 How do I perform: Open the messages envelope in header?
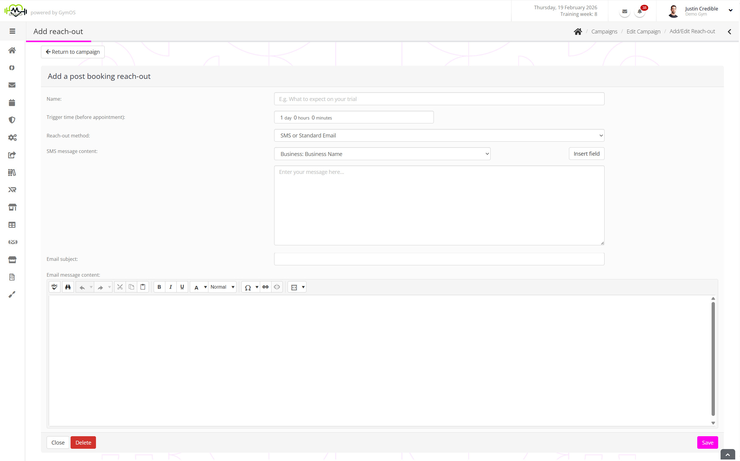[x=624, y=12]
